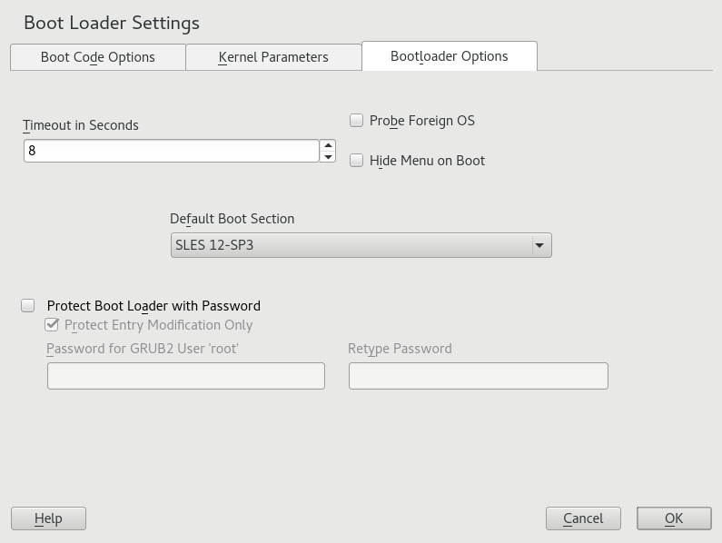The image size is (722, 543).
Task: Click the Retype Password field
Action: click(478, 376)
